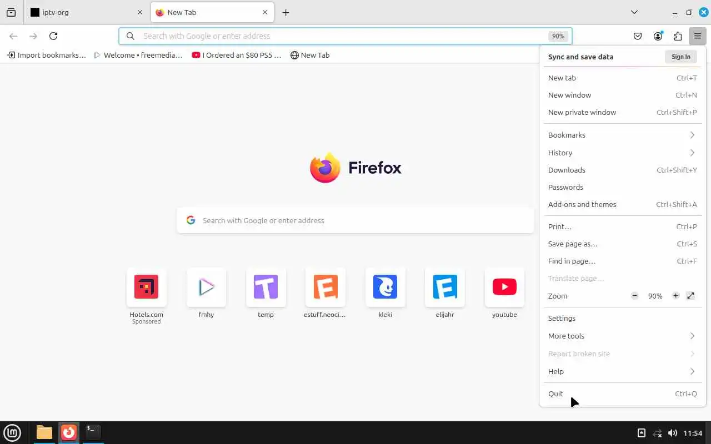The width and height of the screenshot is (711, 444).
Task: Expand the Help submenu
Action: (x=622, y=372)
